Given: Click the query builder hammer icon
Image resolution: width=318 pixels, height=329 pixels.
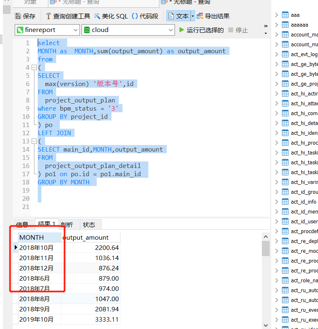Looking at the screenshot, I should (x=48, y=16).
